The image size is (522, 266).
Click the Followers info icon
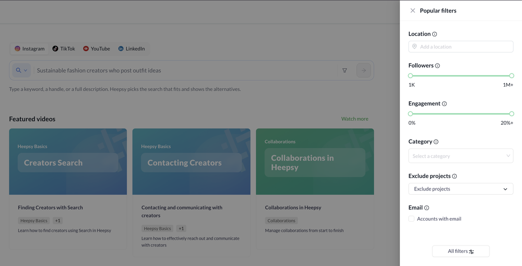click(x=437, y=66)
